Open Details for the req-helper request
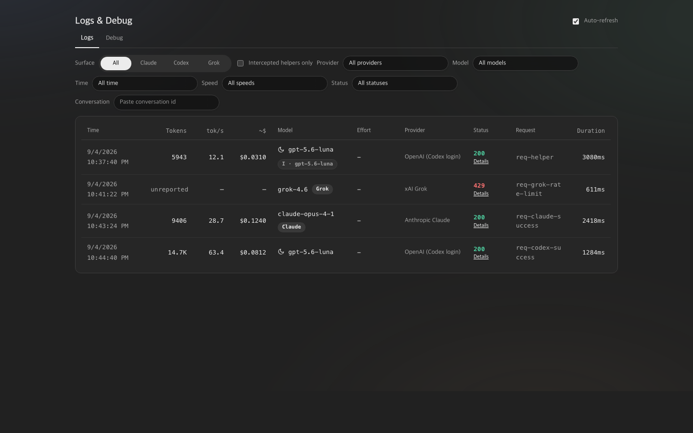Viewport: 693px width, 433px height. pos(481,162)
